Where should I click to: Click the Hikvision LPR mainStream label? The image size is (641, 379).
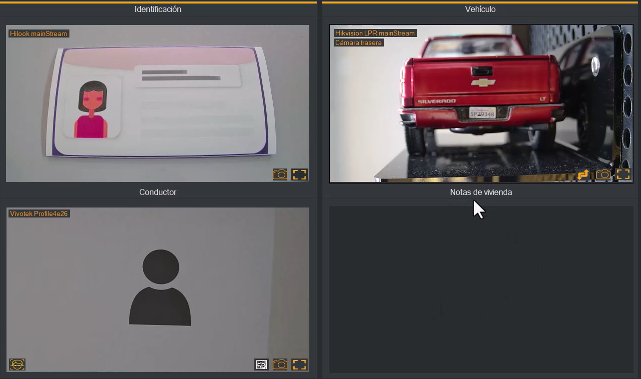tap(375, 33)
